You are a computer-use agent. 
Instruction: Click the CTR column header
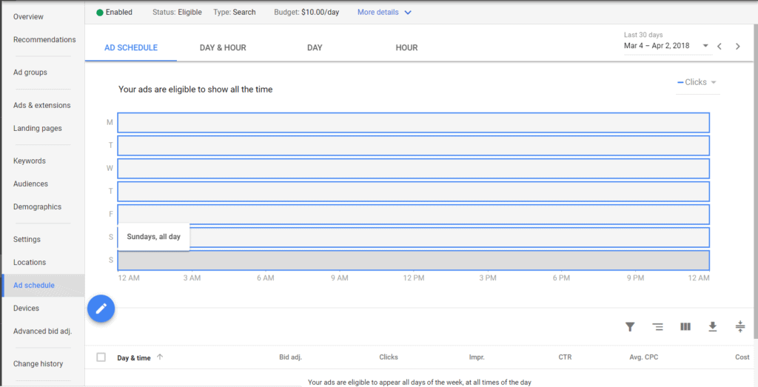point(565,357)
